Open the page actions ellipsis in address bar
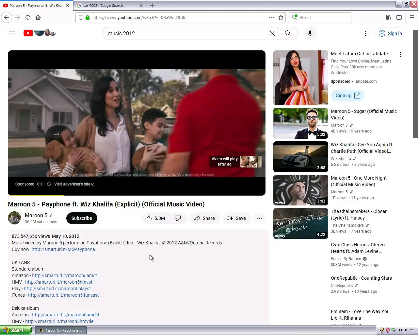418x335 pixels. click(272, 17)
